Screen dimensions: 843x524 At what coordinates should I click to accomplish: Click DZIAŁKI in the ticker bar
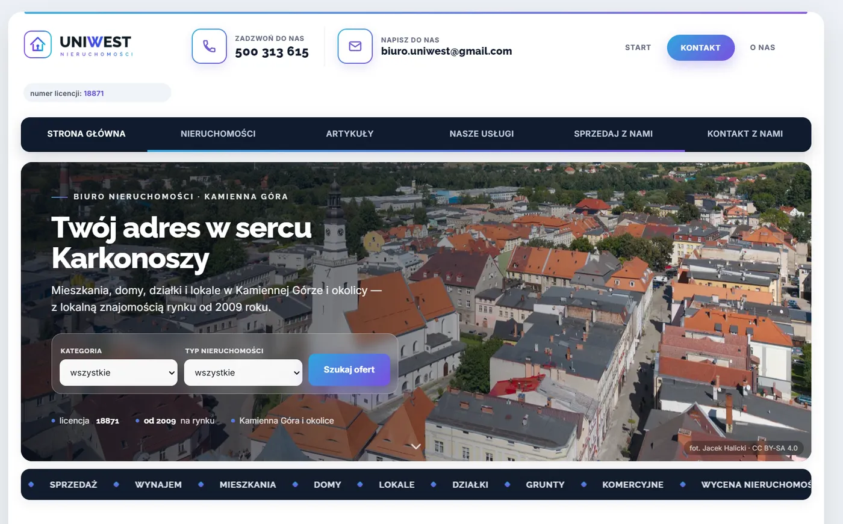470,484
